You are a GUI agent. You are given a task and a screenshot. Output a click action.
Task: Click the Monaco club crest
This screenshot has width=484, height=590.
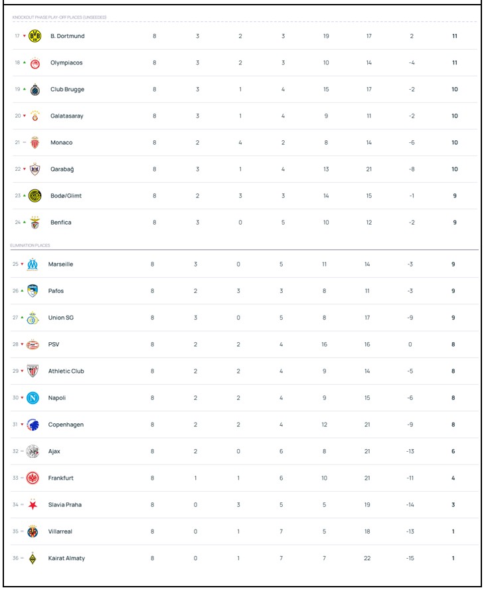tap(35, 143)
